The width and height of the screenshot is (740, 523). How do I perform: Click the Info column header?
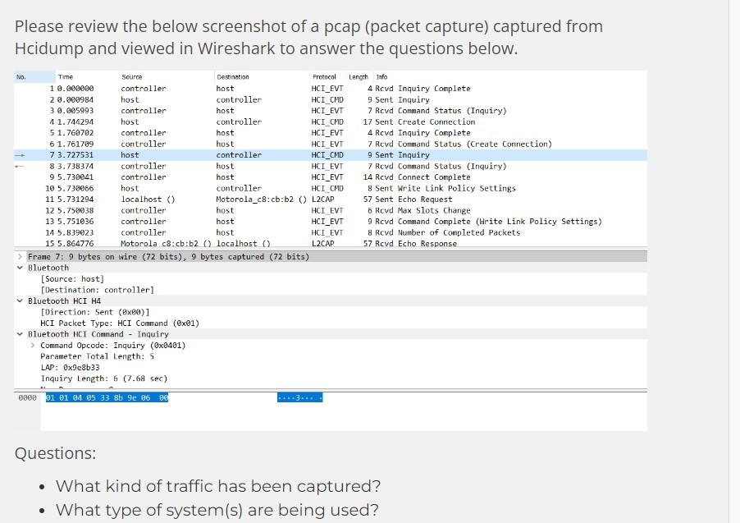pyautogui.click(x=510, y=77)
